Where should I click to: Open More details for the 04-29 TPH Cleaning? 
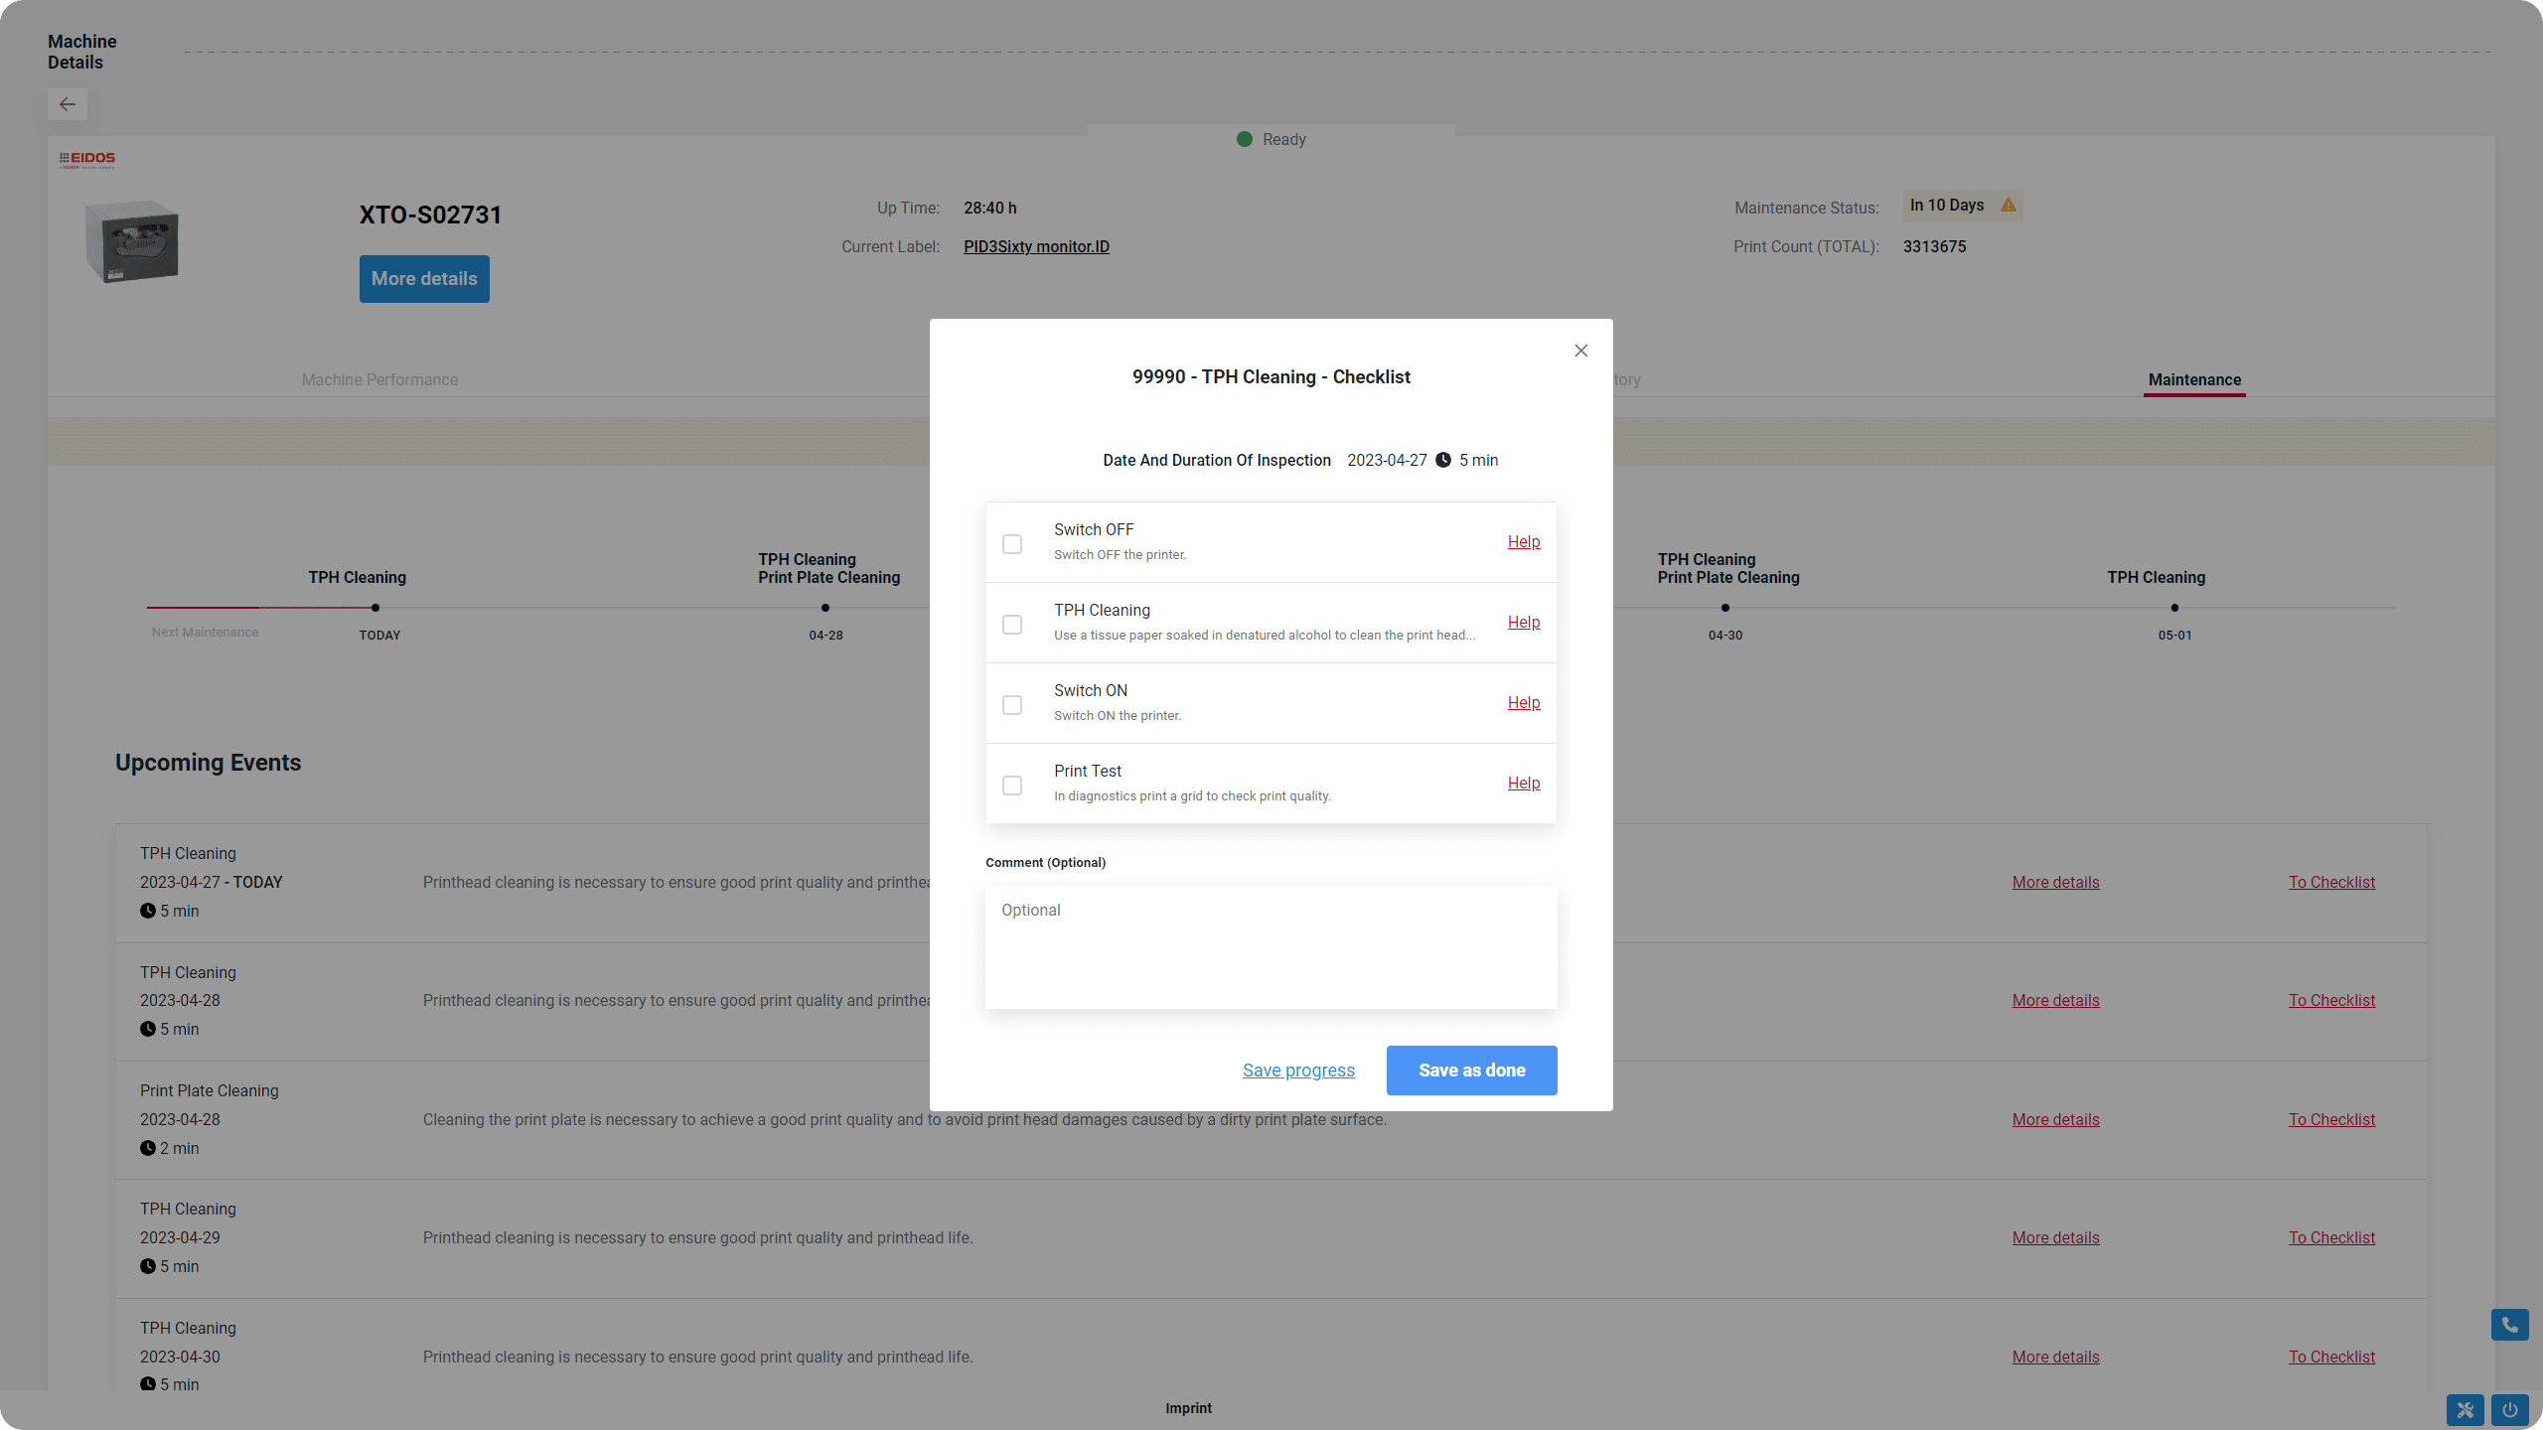coord(2055,1237)
